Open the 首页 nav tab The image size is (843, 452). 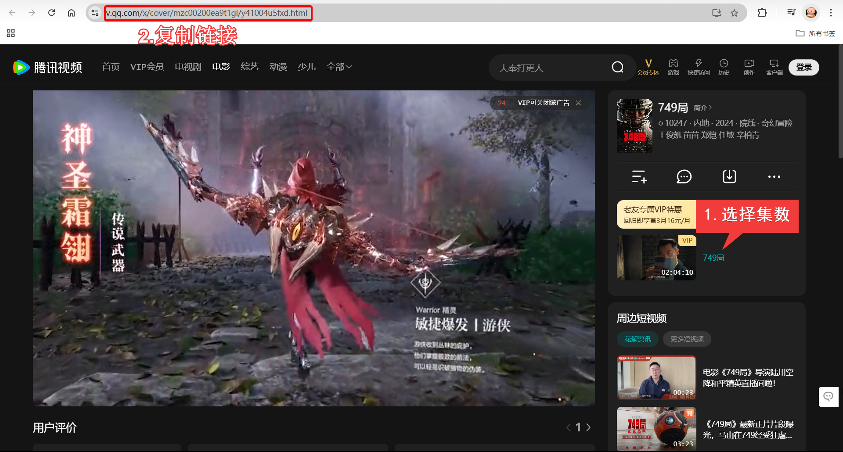click(111, 67)
